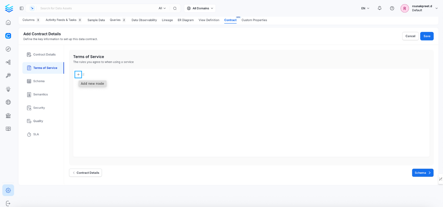The height and width of the screenshot is (207, 443).
Task: Switch to the Lineage tab
Action: click(167, 20)
